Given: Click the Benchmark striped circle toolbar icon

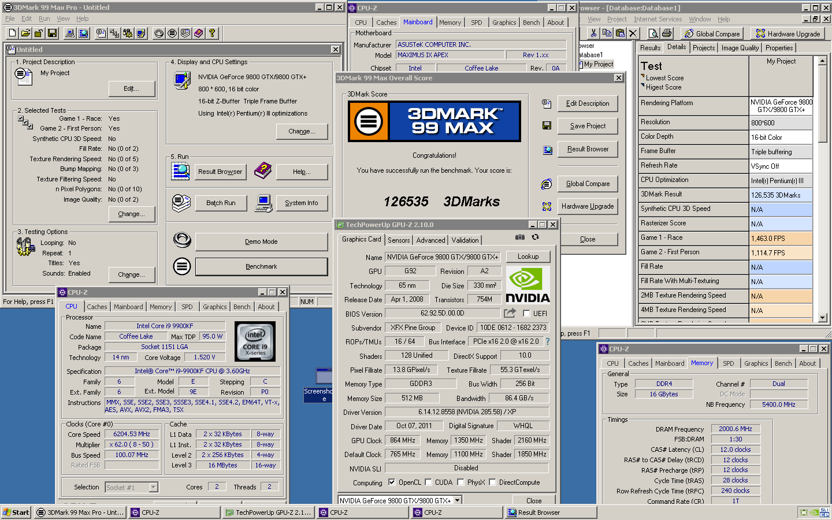Looking at the screenshot, I should [172, 33].
